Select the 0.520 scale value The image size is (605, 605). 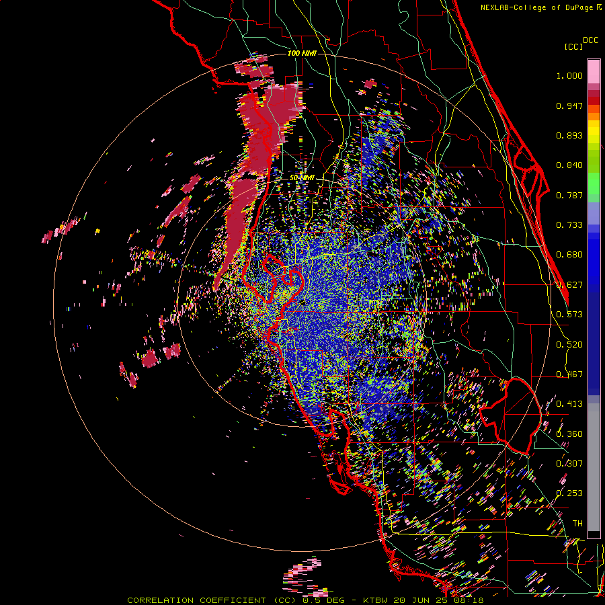tap(569, 345)
